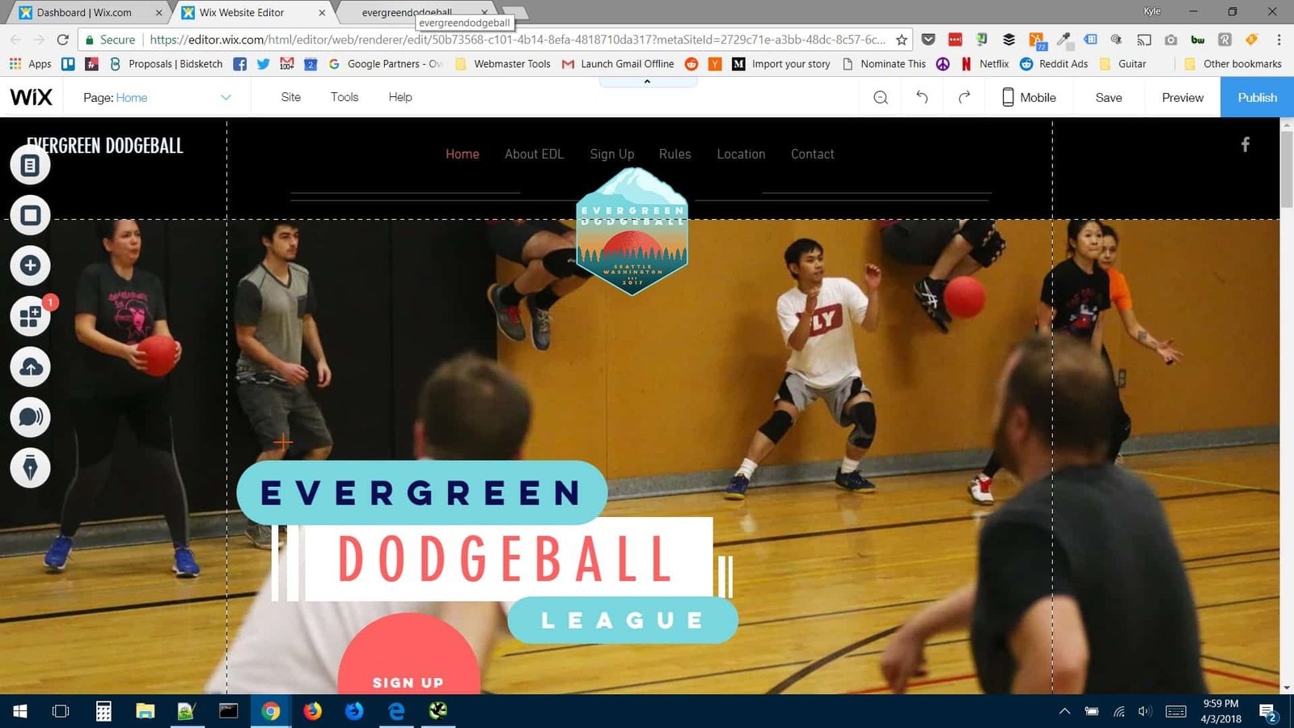Image resolution: width=1294 pixels, height=728 pixels.
Task: Switch to the Mobile editor view
Action: tap(1029, 97)
